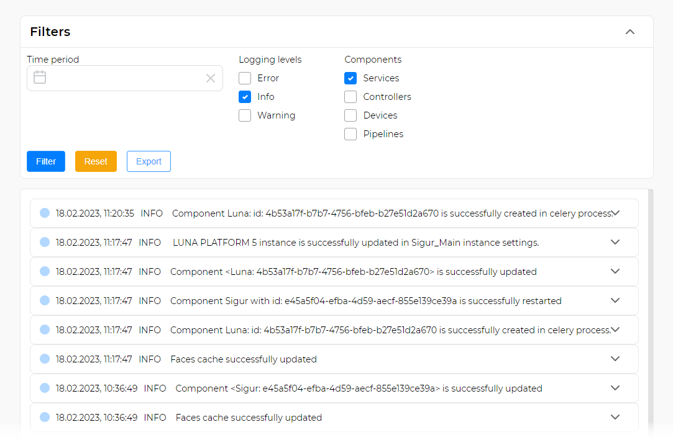Apply filters with the Filter button
This screenshot has height=440, width=673.
(x=45, y=161)
